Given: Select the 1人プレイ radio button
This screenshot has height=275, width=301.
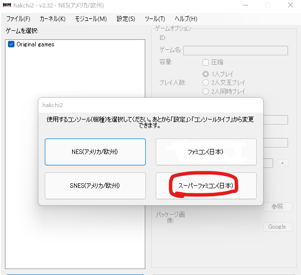Looking at the screenshot, I should [x=205, y=74].
